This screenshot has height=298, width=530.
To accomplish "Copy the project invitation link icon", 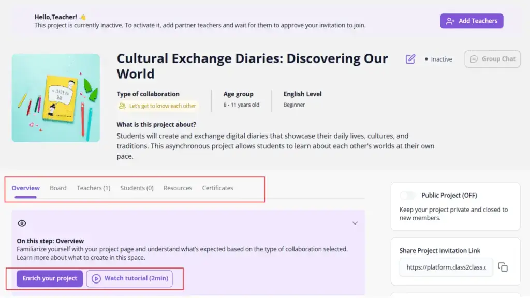I will click(x=503, y=267).
